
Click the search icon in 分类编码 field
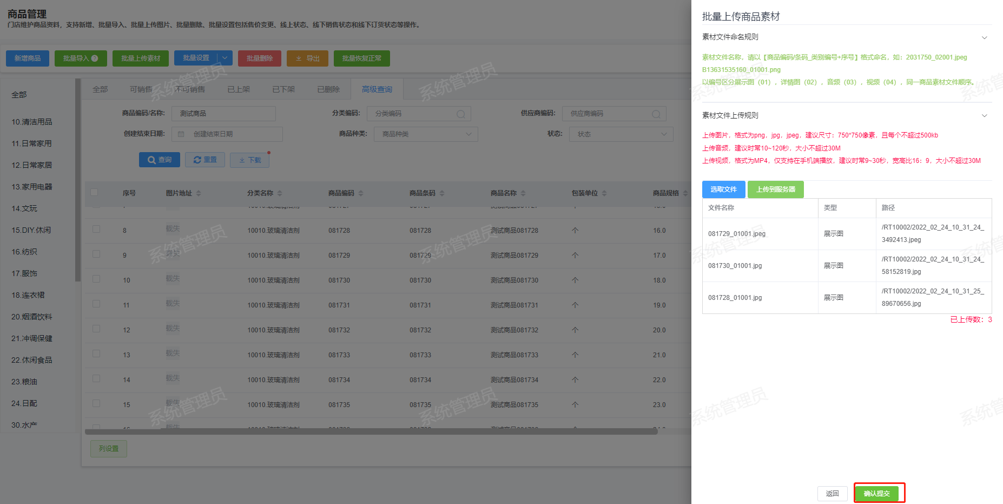(460, 114)
